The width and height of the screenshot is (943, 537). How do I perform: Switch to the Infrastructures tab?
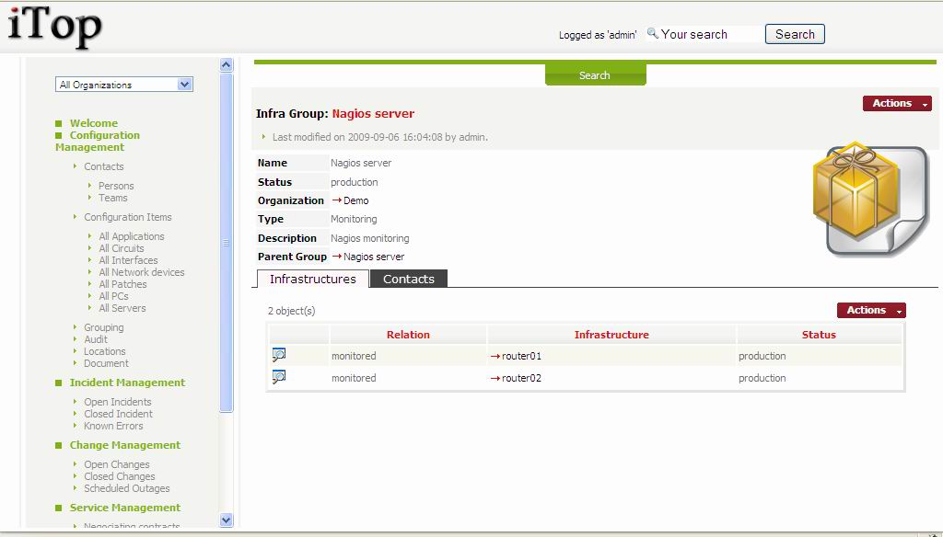tap(313, 279)
